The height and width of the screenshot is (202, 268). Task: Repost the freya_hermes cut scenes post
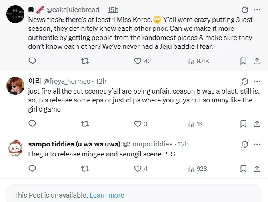85,124
